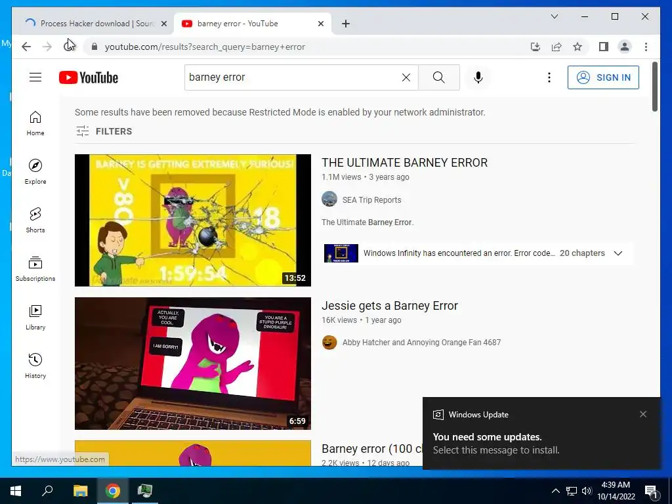This screenshot has height=504, width=672.
Task: Open taskbar search magnifier
Action: tap(47, 491)
